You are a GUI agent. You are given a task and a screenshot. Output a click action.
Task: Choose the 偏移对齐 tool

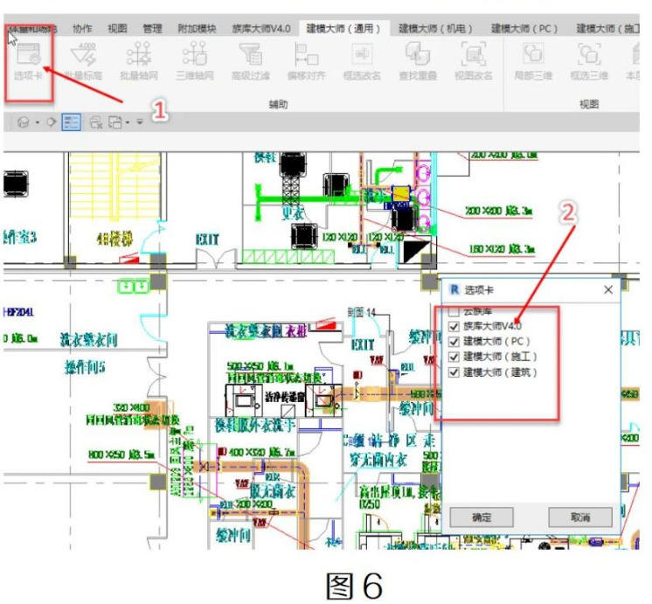pos(306,61)
